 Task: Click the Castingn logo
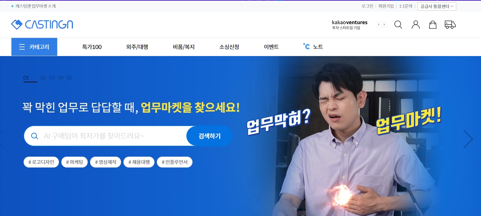point(42,25)
